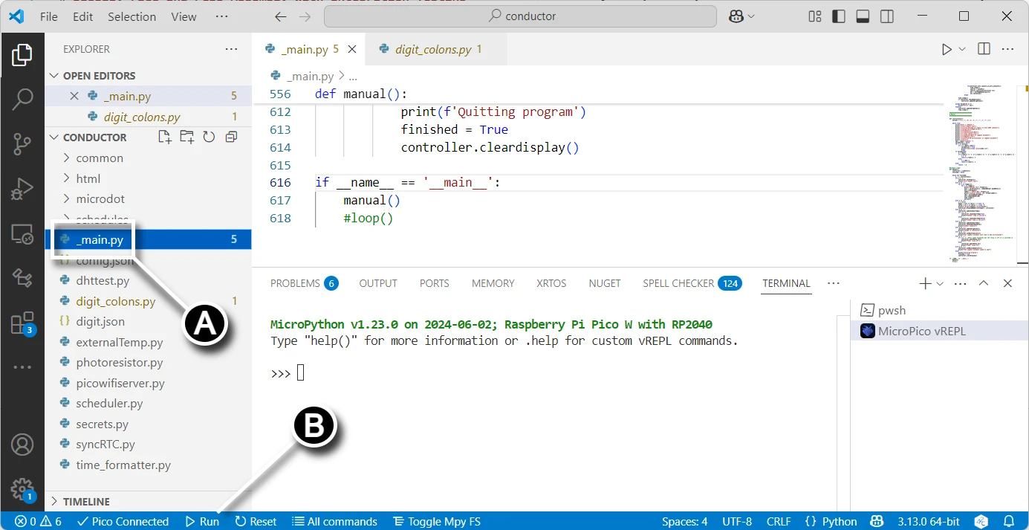Maximize the panel with up chevron
The width and height of the screenshot is (1029, 530).
[984, 283]
